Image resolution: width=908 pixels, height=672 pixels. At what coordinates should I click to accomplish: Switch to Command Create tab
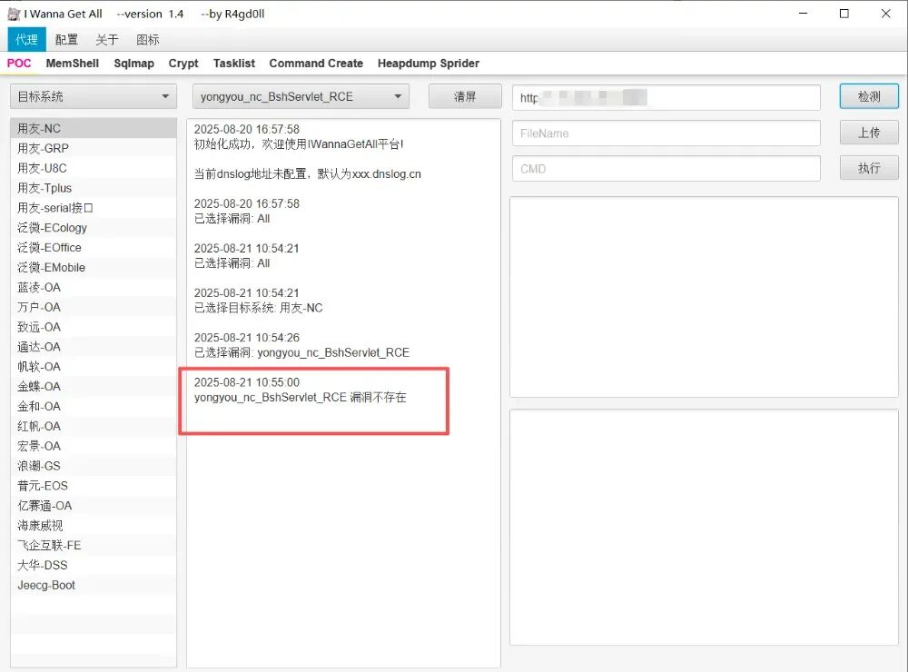pos(316,64)
